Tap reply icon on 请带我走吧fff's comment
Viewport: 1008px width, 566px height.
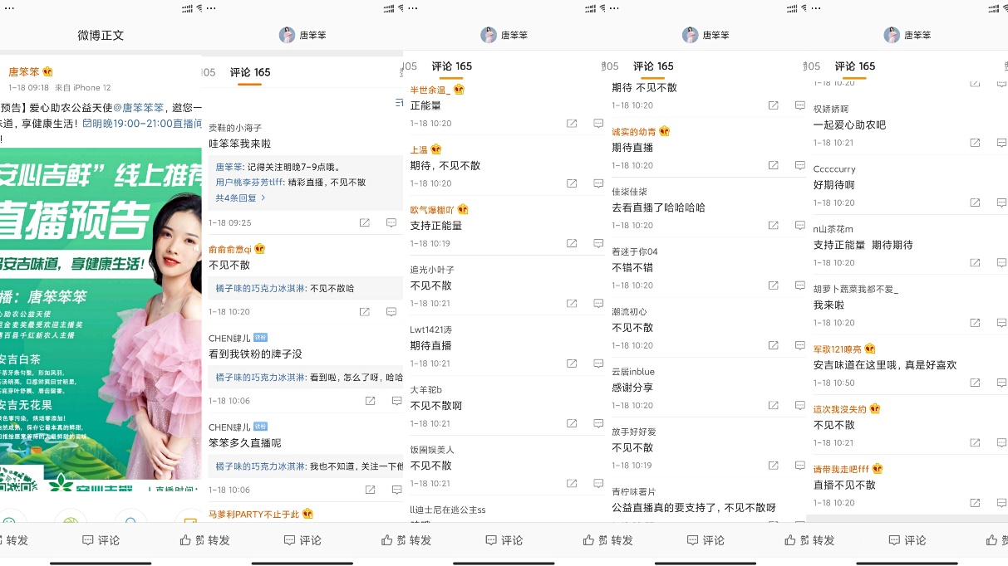[x=1002, y=503]
